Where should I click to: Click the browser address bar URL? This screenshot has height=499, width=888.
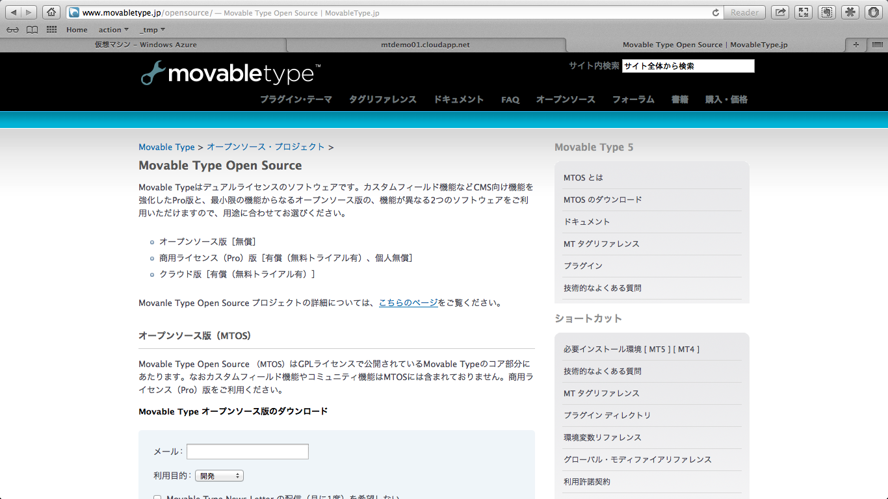coord(395,12)
